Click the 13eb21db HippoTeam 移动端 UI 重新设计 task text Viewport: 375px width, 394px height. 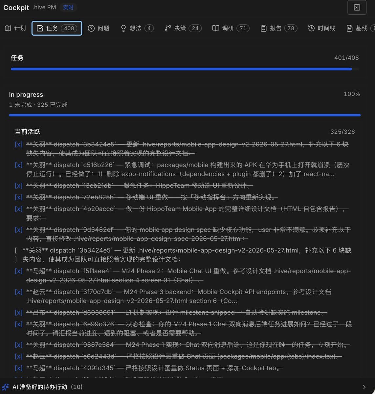[140, 186]
